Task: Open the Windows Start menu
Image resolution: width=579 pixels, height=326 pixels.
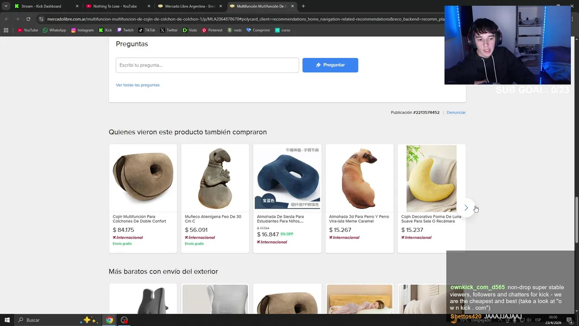Action: point(7,320)
